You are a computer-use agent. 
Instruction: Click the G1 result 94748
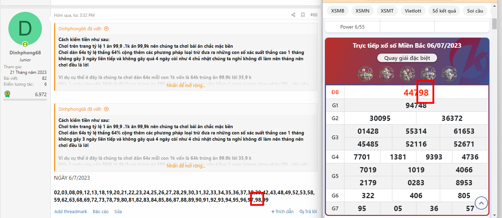416,106
